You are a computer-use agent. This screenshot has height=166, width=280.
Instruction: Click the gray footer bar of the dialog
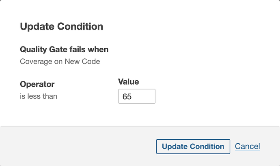(x=81, y=147)
